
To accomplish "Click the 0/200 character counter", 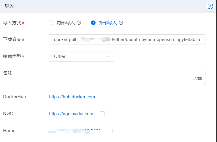I will click(197, 79).
